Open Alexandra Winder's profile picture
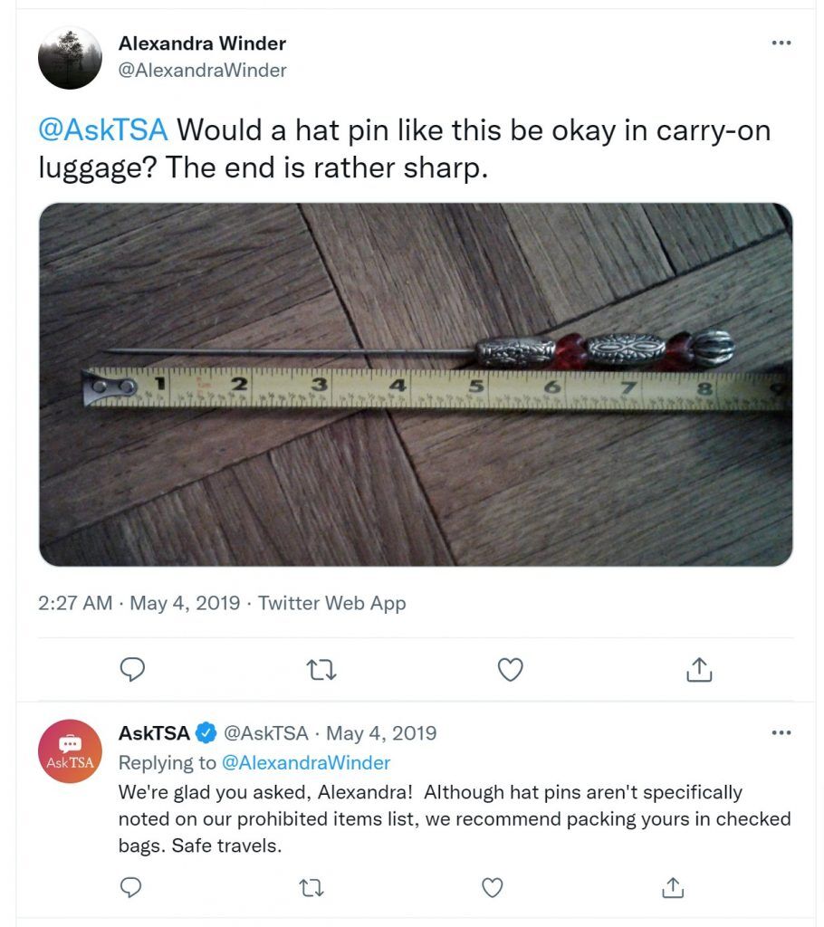 click(70, 58)
